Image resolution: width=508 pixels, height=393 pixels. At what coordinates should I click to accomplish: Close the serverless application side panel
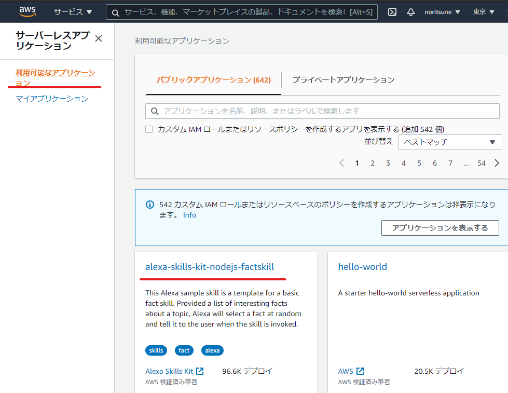[99, 38]
